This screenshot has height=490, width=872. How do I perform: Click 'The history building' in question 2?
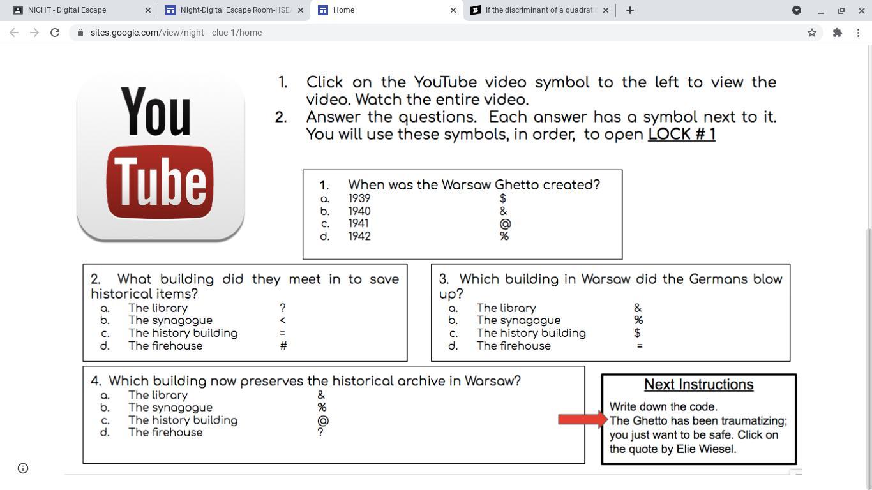183,333
